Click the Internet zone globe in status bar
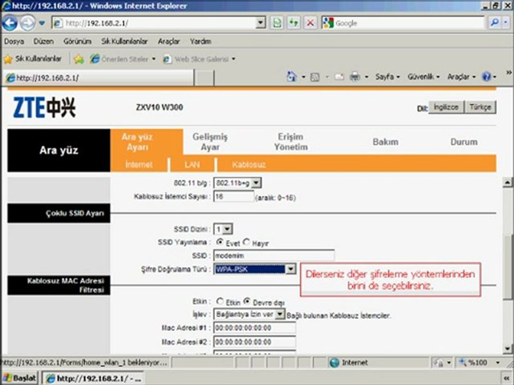Screen dimensions: 514x385 tap(334, 363)
